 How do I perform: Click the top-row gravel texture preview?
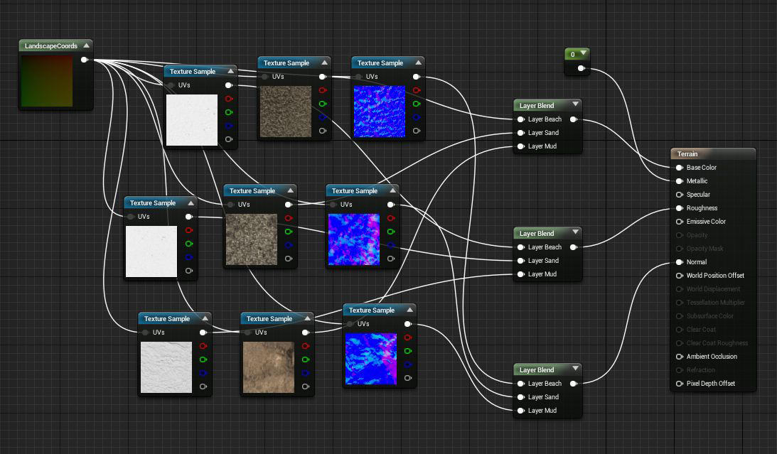coord(286,112)
